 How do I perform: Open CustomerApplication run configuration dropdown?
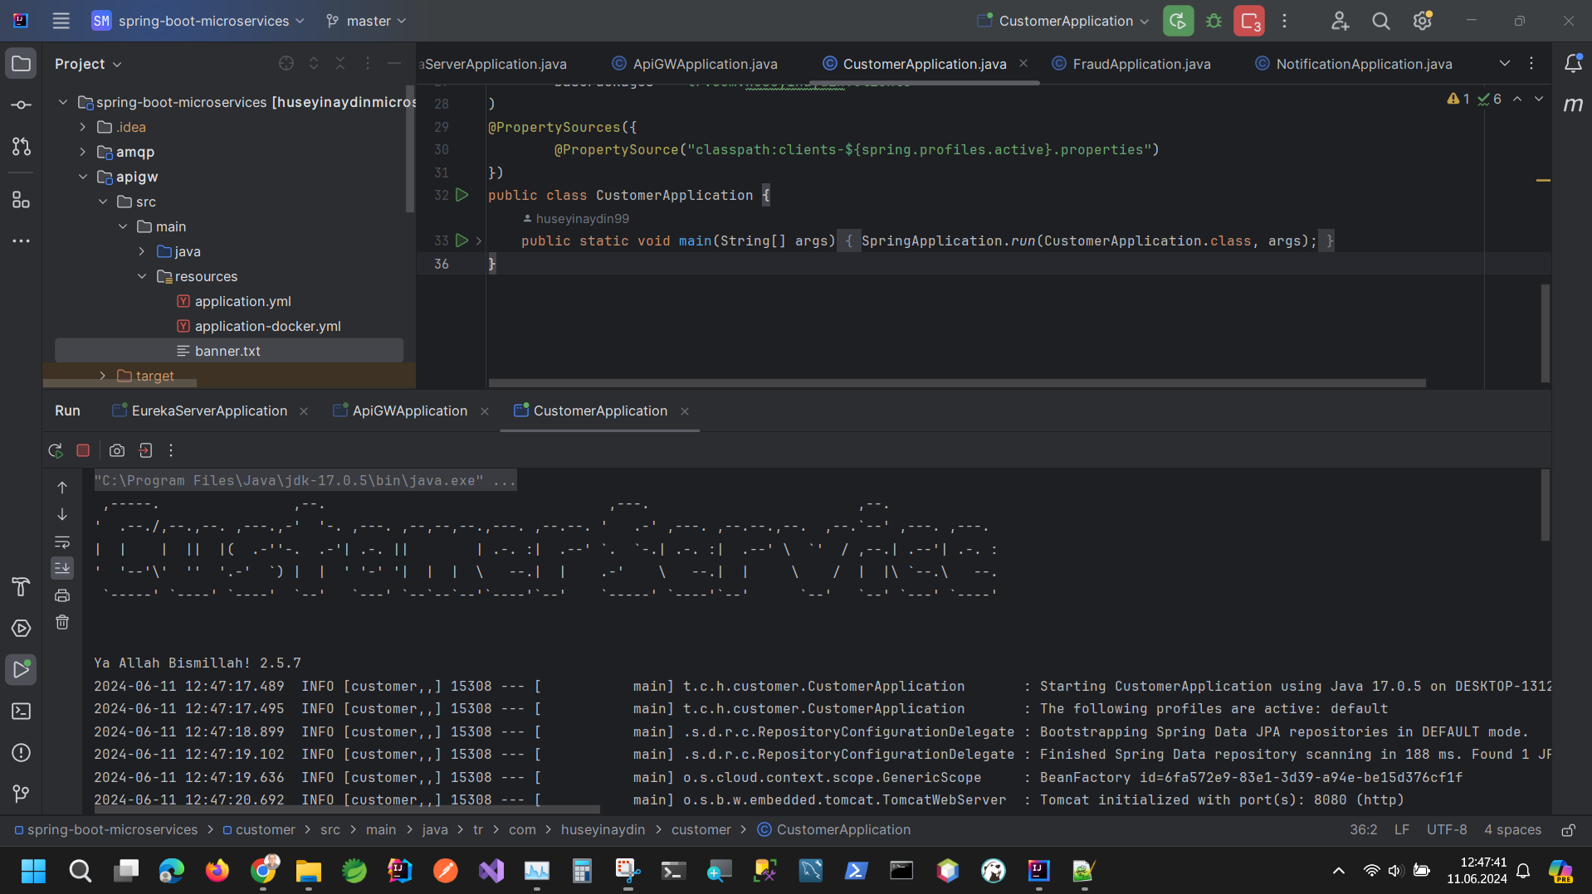pos(1064,21)
